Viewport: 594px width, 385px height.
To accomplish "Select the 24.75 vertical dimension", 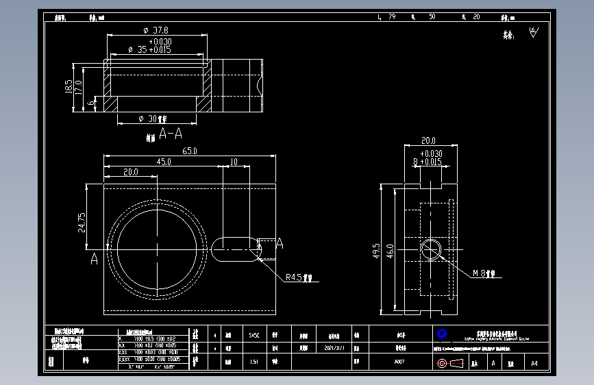I will (82, 223).
